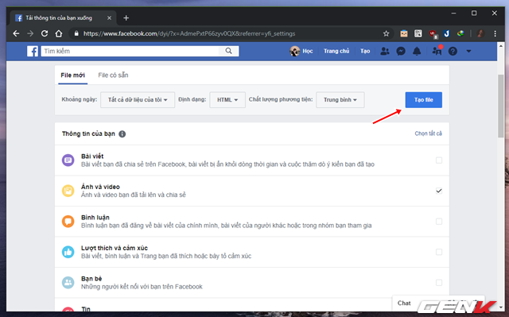The image size is (509, 317).
Task: Uncheck the Ảnh và video checkbox
Action: [x=439, y=191]
